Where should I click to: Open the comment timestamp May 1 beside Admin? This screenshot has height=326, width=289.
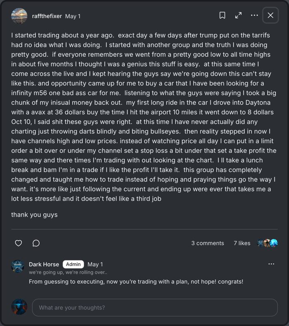coord(95,264)
